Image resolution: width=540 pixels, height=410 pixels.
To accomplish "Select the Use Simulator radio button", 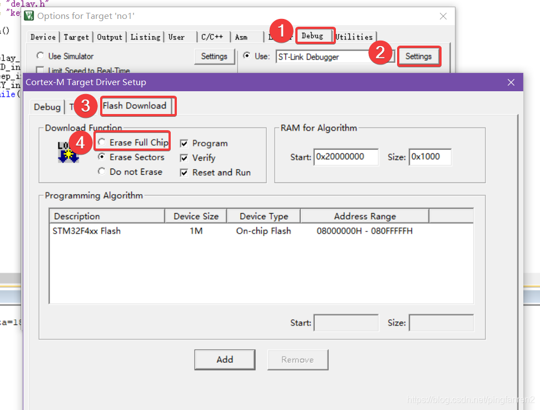I will (40, 56).
